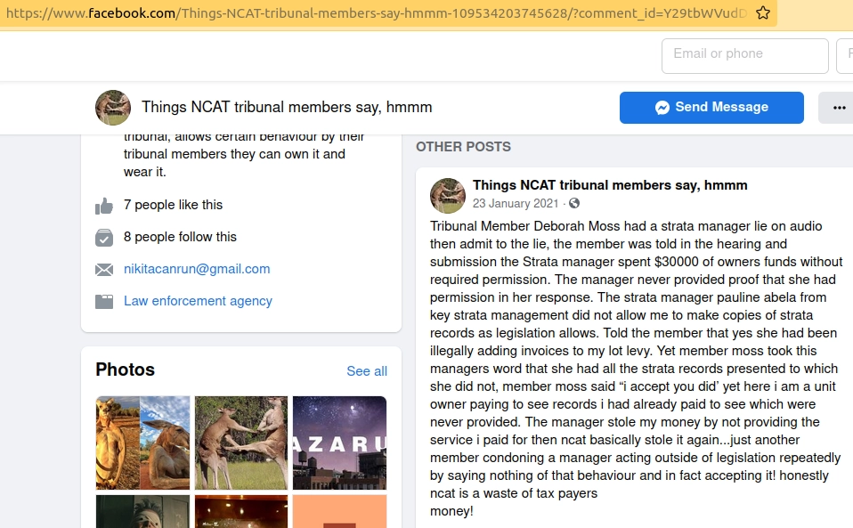Open the boxing kangaroos photo thumbnail
This screenshot has width=853, height=528.
pos(241,443)
